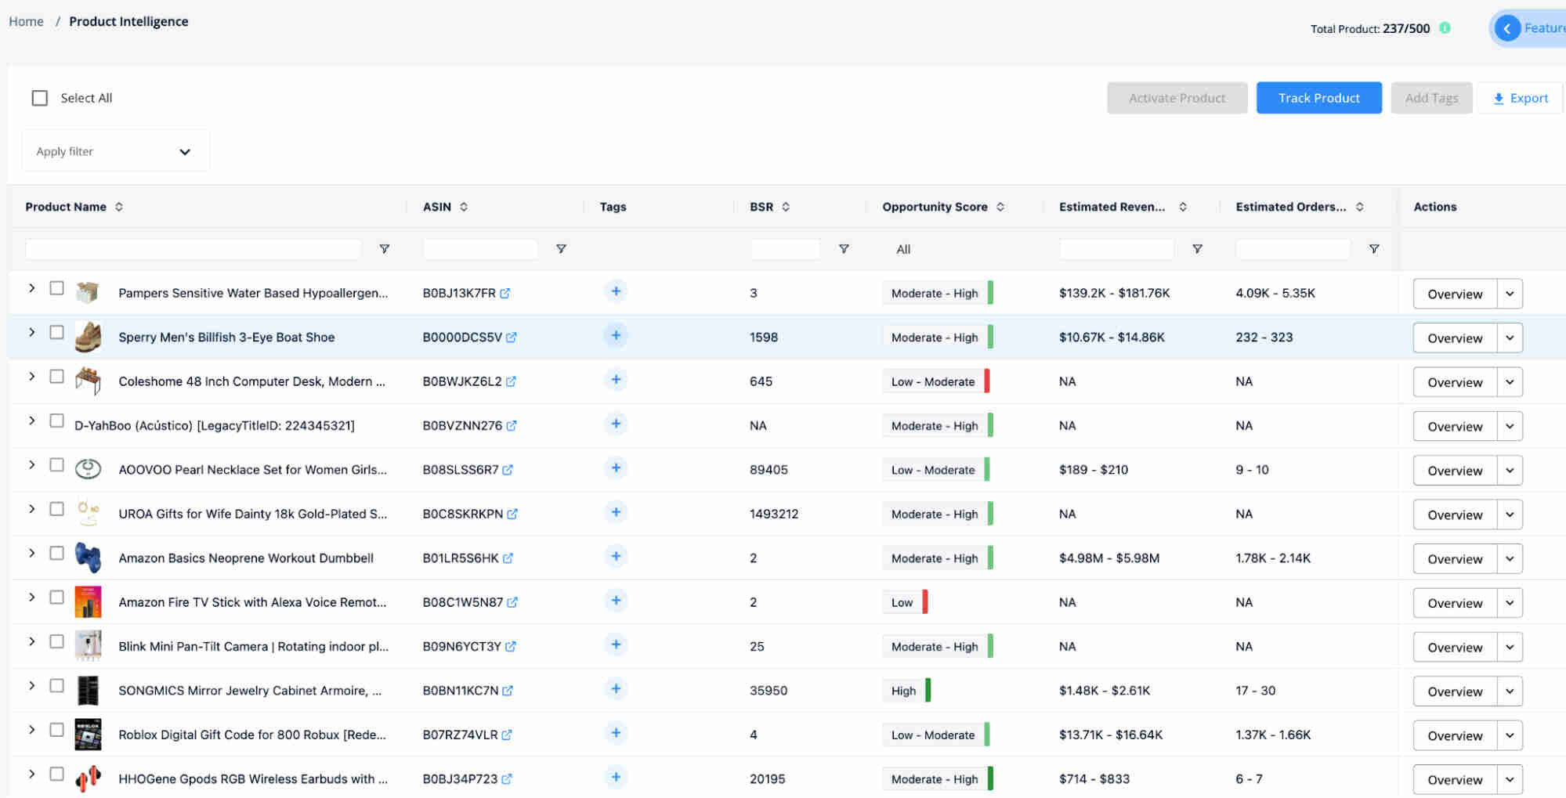This screenshot has width=1566, height=798.
Task: Open the Overview dropdown for SONGMICS Jewelry Cabinet
Action: (1510, 691)
